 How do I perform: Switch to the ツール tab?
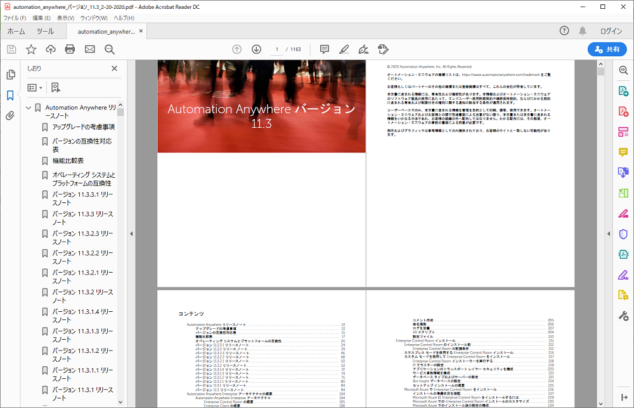(45, 31)
